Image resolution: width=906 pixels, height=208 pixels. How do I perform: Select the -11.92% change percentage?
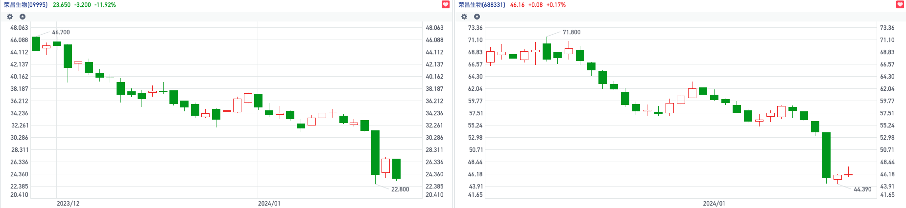coord(105,5)
